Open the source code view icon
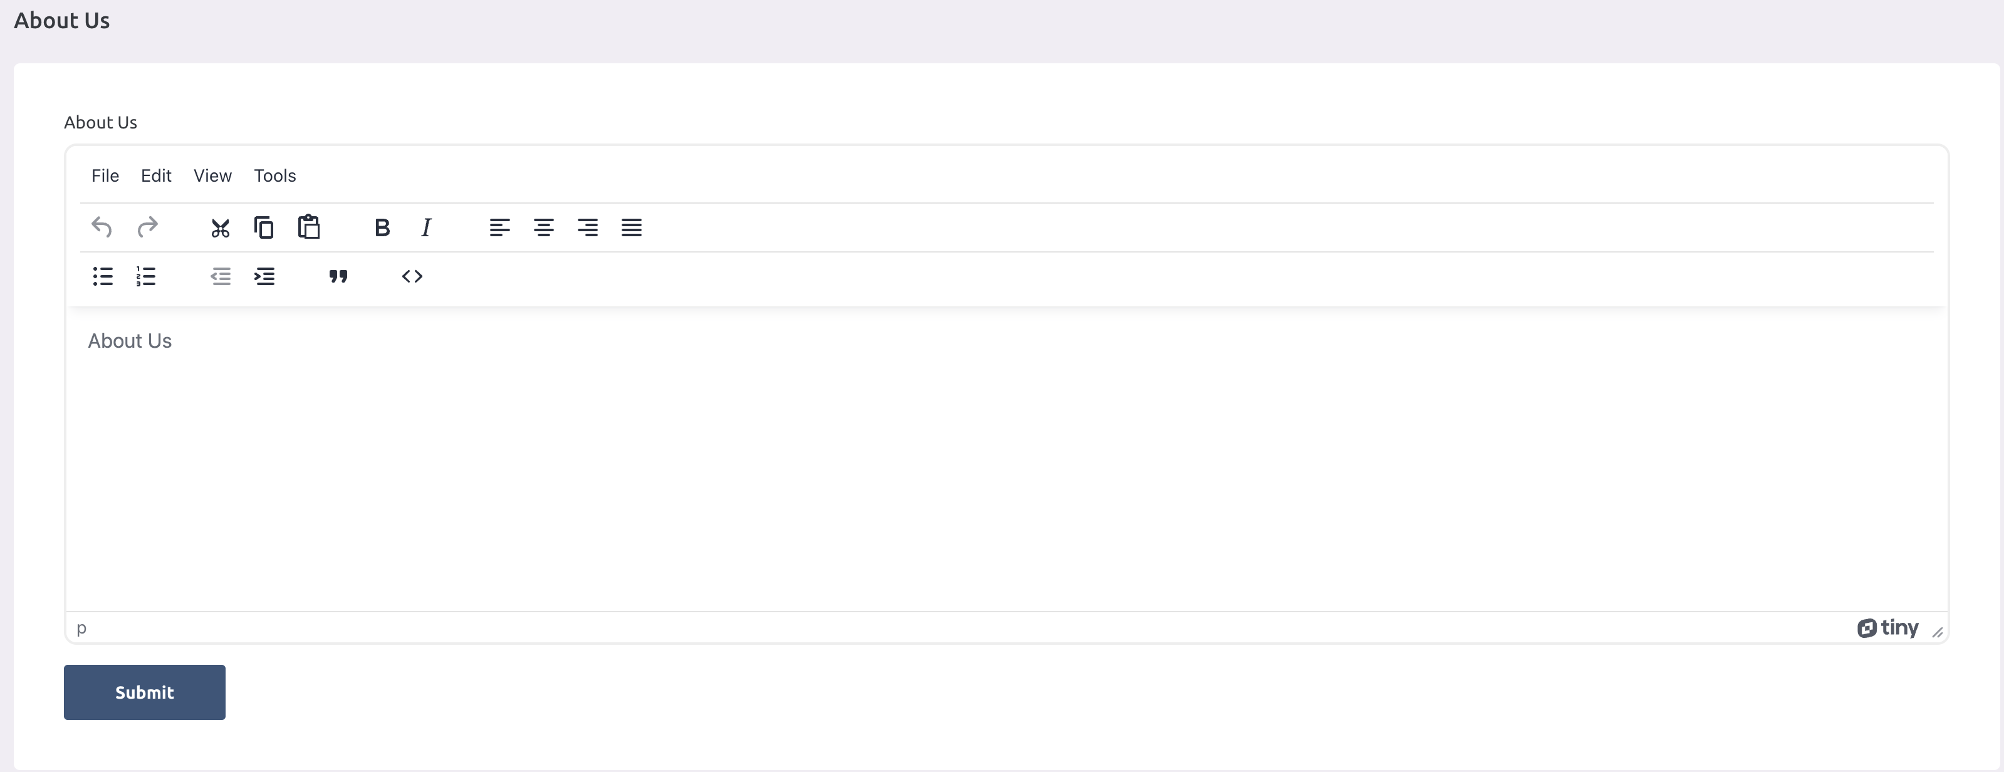Image resolution: width=2004 pixels, height=772 pixels. 412,276
